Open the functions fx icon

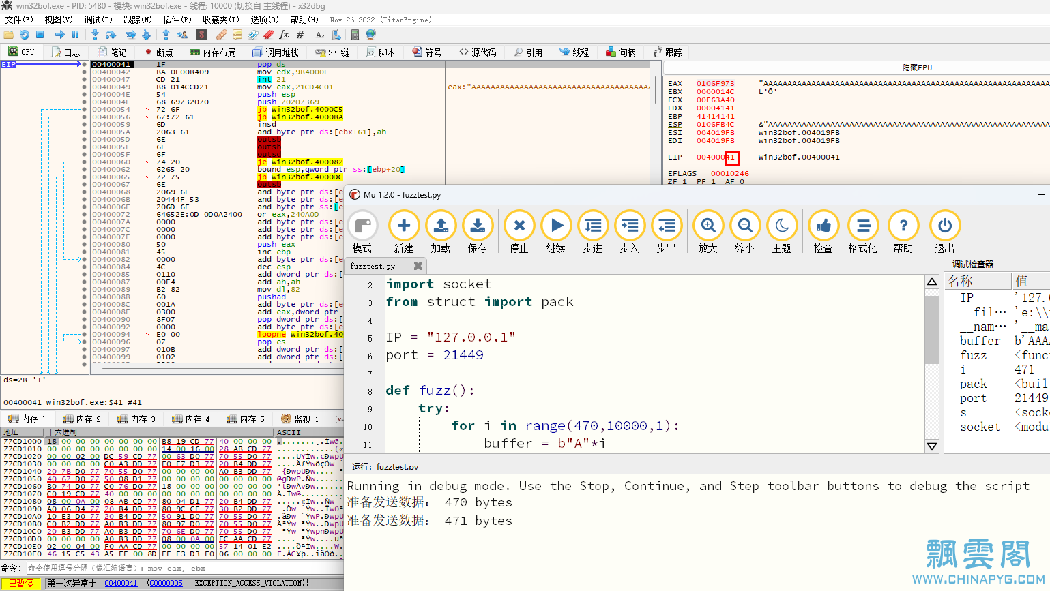[284, 34]
